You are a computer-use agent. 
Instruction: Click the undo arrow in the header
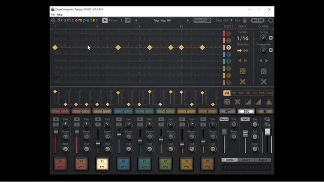coord(254,20)
